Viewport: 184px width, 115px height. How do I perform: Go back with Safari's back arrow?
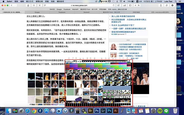[x=11, y=5]
